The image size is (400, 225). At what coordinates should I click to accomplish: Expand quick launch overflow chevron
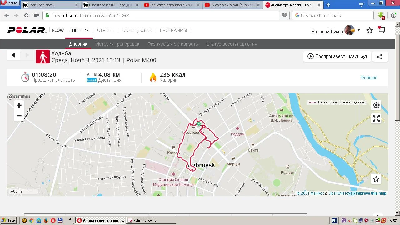click(x=70, y=219)
